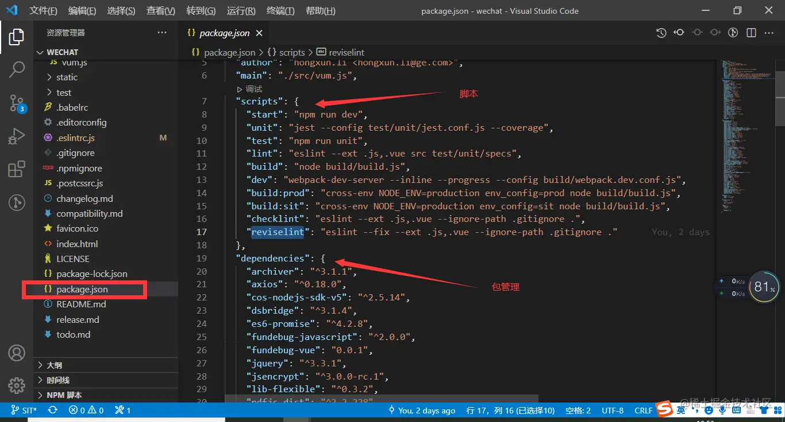Screen dimensions: 785x422
Task: Open README.md in the explorer
Action: coord(106,304)
